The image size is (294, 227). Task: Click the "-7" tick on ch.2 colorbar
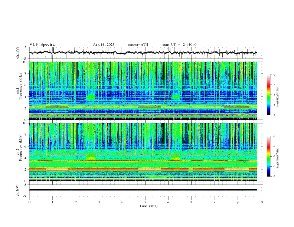tap(274, 177)
